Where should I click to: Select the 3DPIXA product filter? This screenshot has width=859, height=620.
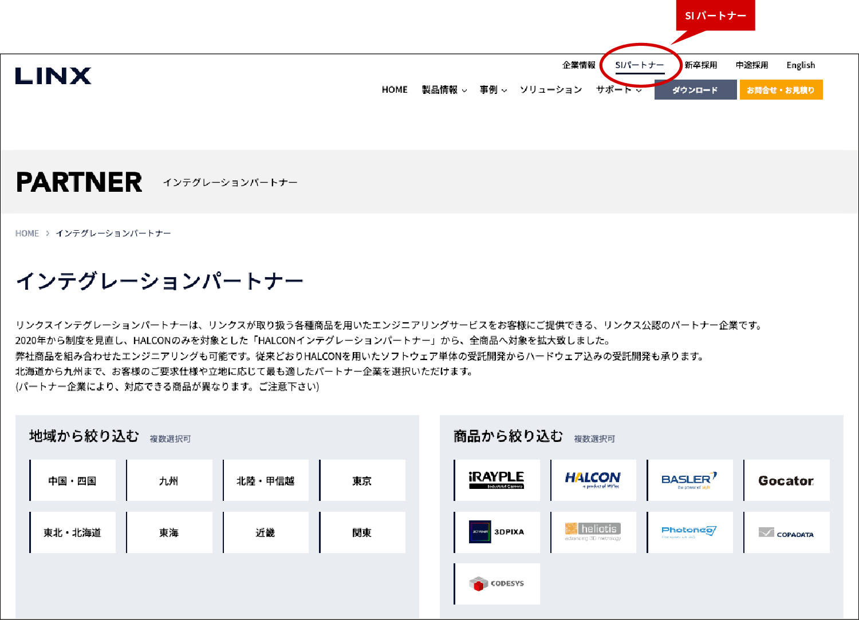pyautogui.click(x=497, y=532)
